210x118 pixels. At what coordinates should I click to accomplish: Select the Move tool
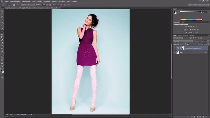2,11
